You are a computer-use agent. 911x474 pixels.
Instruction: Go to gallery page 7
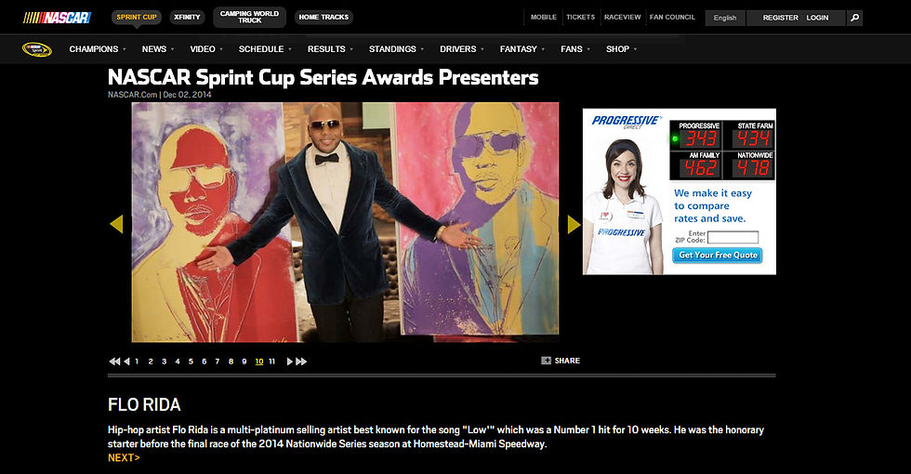point(218,362)
